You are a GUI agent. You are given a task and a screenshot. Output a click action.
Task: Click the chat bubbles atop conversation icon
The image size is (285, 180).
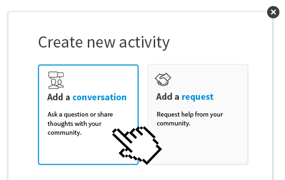(x=56, y=75)
